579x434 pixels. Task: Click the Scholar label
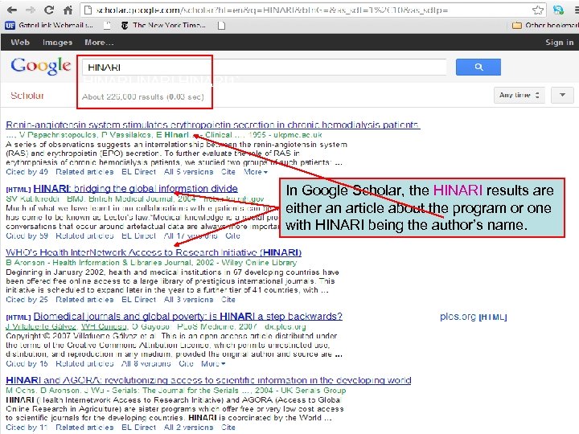27,96
